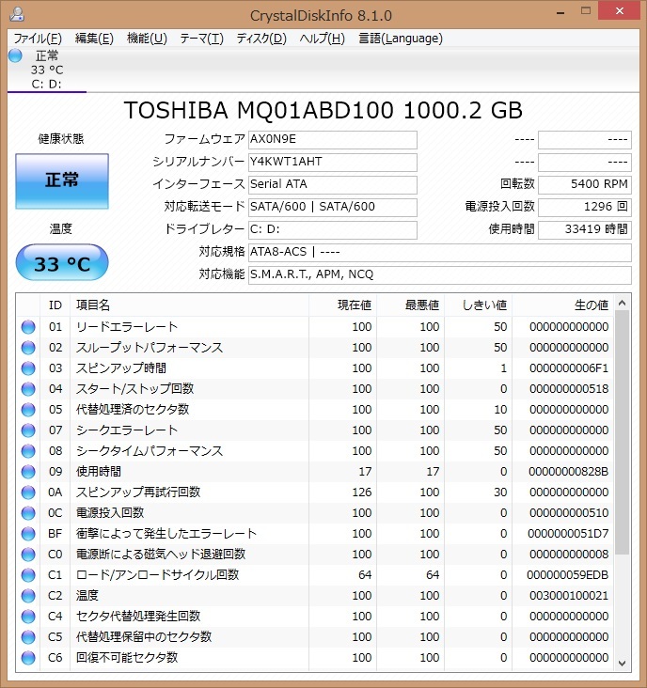The width and height of the screenshot is (647, 688).
Task: Open the ディスク(D) menu
Action: (x=261, y=39)
